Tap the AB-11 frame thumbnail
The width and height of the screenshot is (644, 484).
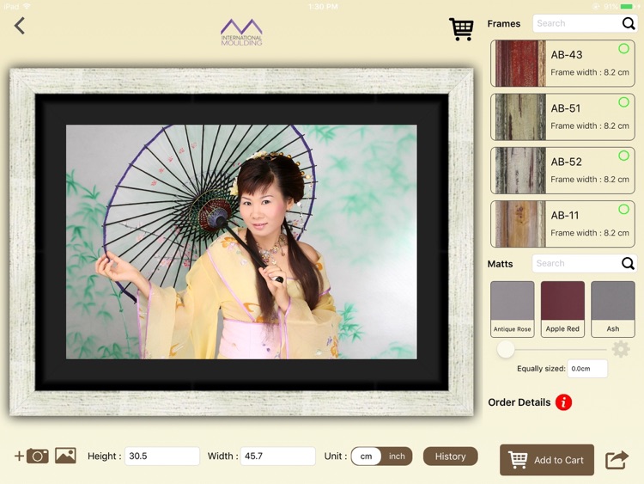click(520, 224)
